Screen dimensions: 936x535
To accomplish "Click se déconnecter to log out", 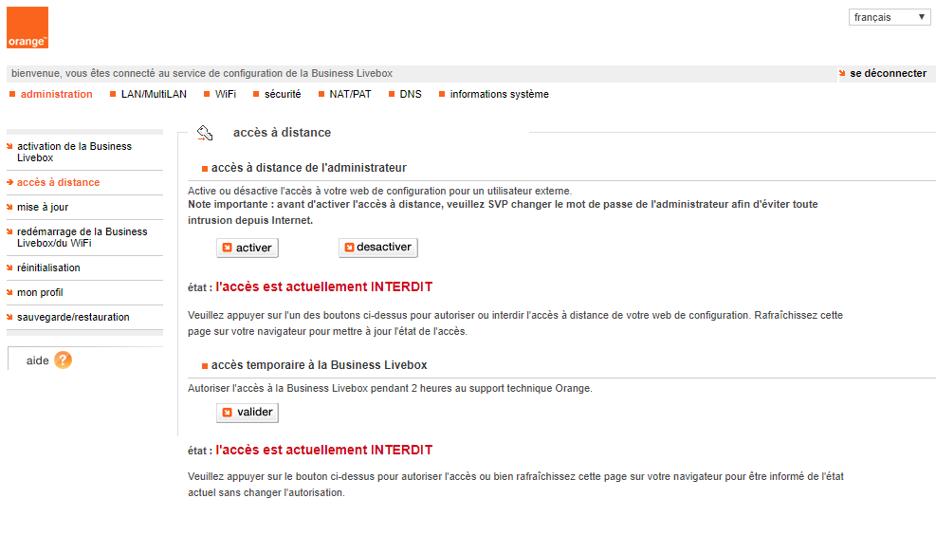I will point(888,73).
